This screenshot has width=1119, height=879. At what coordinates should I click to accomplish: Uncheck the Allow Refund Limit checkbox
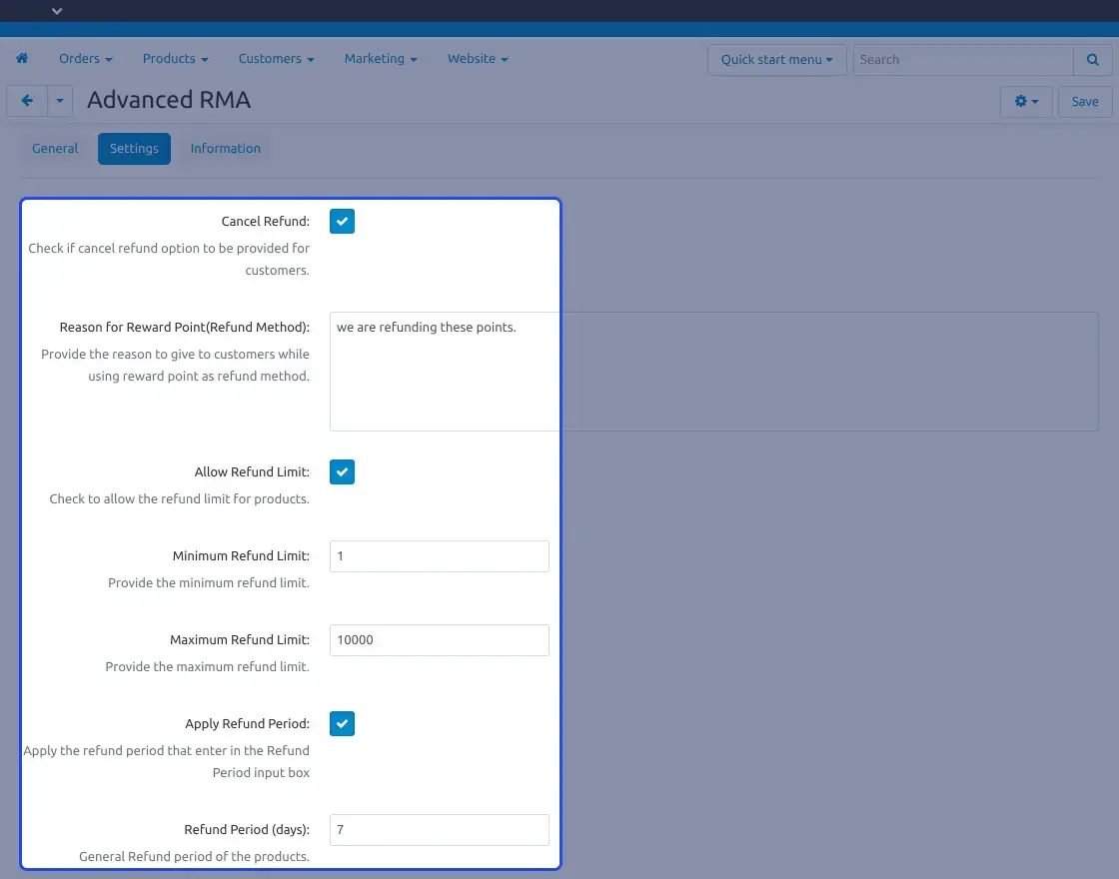tap(342, 472)
